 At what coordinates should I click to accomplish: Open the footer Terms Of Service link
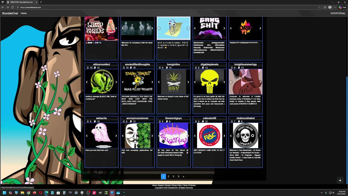[x=189, y=185]
